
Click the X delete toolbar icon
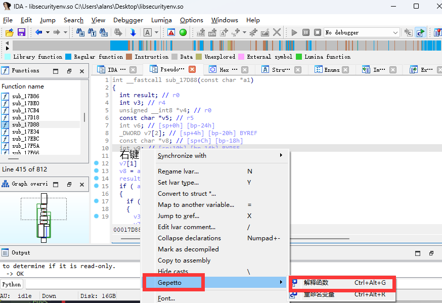pyautogui.click(x=277, y=32)
